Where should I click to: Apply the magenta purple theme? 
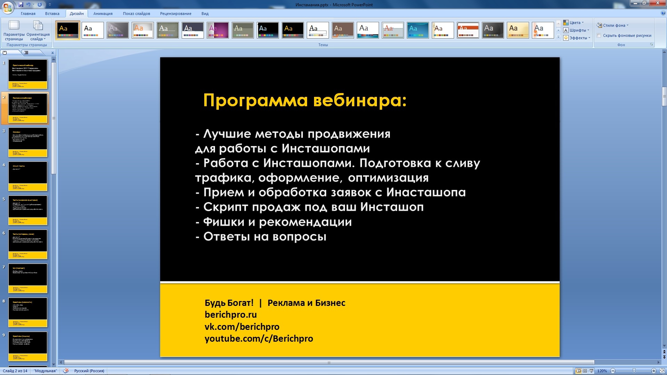click(x=218, y=30)
